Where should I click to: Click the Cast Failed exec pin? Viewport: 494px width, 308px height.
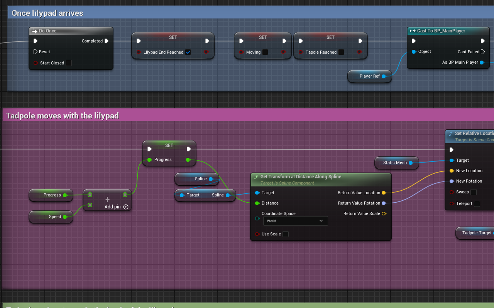point(483,52)
